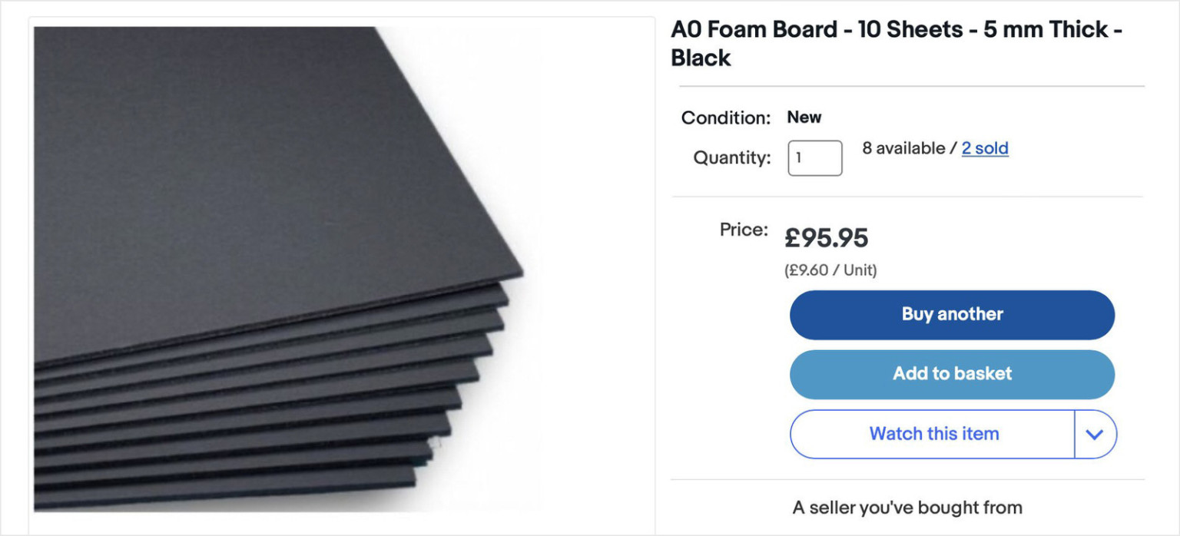Click the seller you've bought from notice
This screenshot has width=1180, height=536.
pos(907,508)
